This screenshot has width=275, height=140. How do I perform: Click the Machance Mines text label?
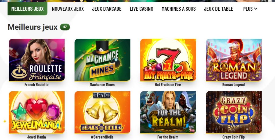[x=102, y=85]
